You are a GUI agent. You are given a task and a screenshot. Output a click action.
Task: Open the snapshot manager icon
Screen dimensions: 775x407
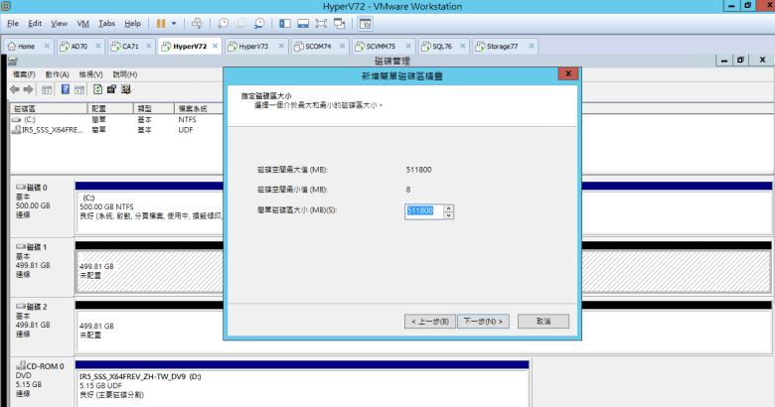[x=259, y=22]
